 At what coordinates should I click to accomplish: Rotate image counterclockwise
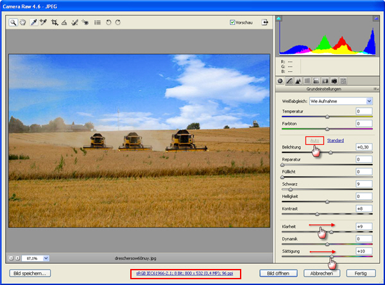click(108, 22)
